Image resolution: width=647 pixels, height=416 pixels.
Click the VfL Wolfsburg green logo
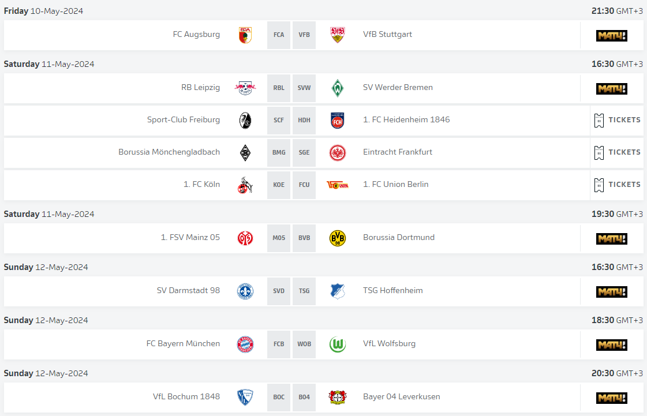(x=338, y=344)
